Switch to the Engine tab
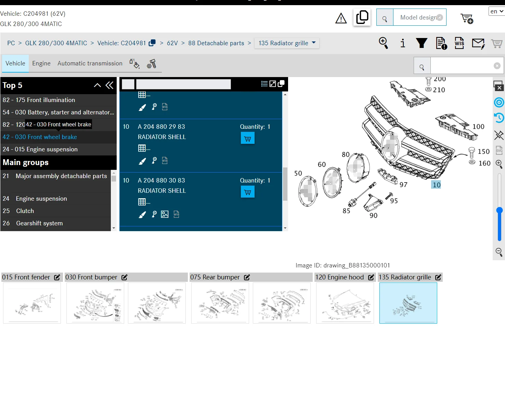 click(x=41, y=63)
